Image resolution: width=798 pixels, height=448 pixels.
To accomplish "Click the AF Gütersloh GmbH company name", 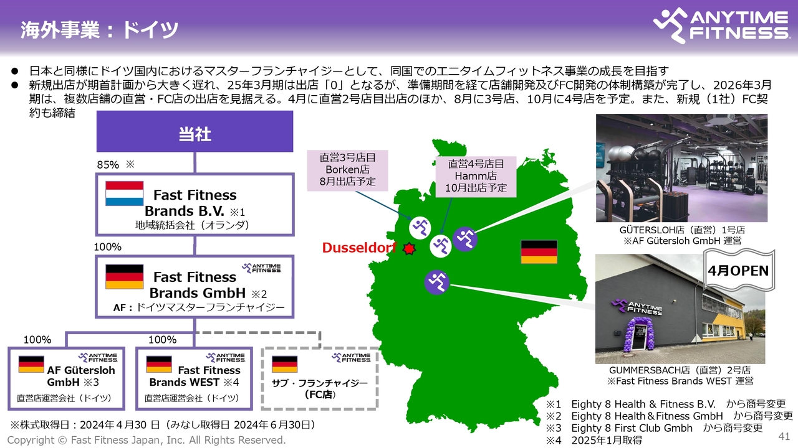I will tap(80, 376).
